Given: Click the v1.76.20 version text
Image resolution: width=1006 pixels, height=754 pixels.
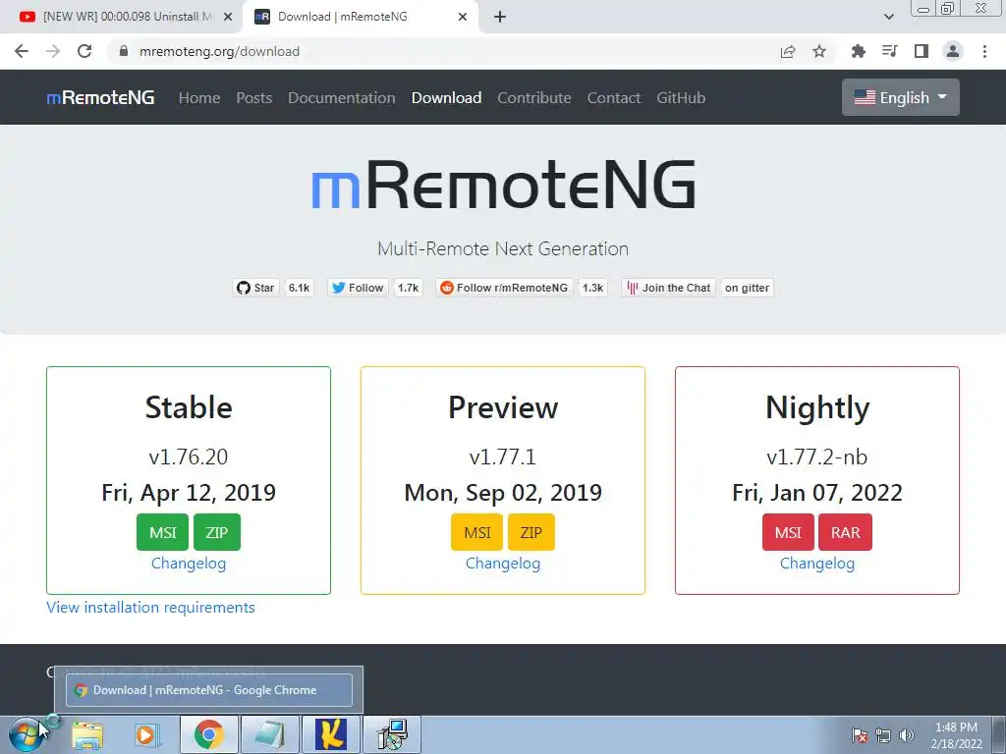Looking at the screenshot, I should click(189, 457).
